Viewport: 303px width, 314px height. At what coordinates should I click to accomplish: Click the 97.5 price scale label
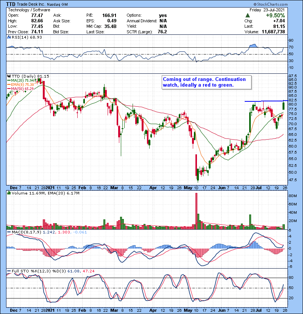point(292,76)
